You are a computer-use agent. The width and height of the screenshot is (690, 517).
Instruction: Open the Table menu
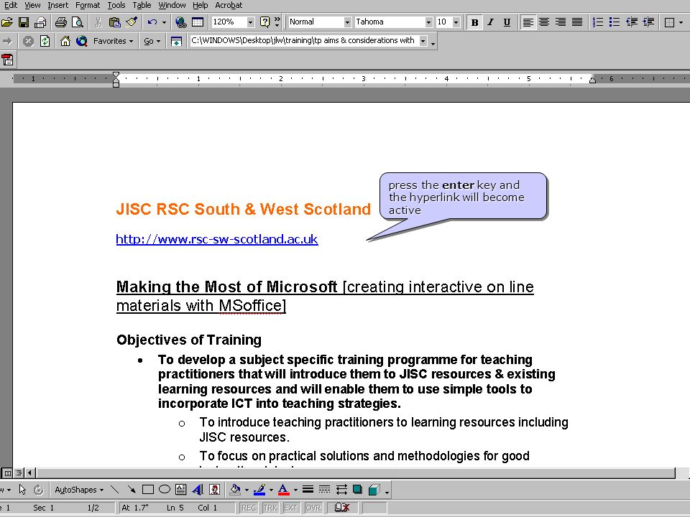[x=142, y=5]
